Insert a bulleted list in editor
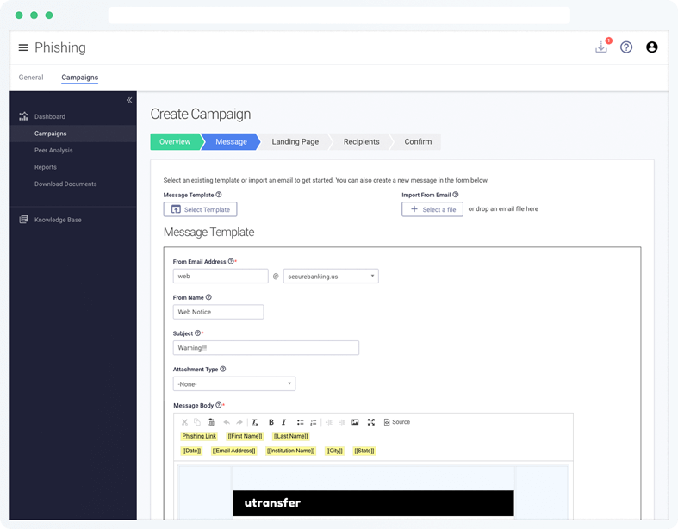 [300, 422]
